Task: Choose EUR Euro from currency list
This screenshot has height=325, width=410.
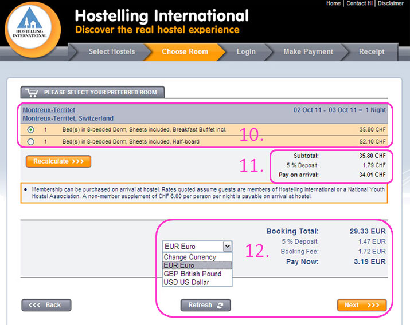Action: coord(197,265)
